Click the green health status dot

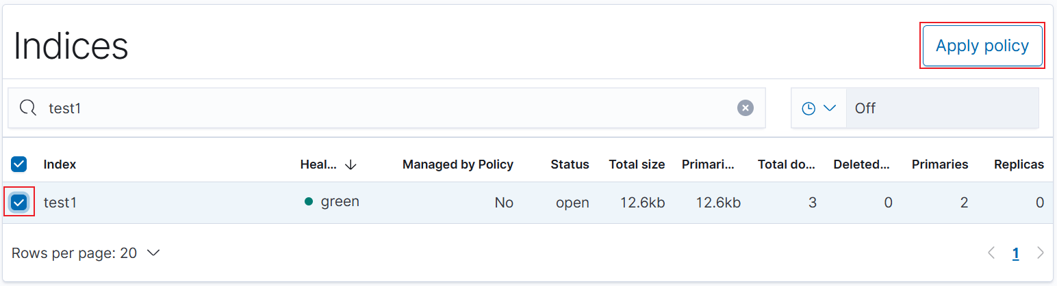(x=309, y=202)
